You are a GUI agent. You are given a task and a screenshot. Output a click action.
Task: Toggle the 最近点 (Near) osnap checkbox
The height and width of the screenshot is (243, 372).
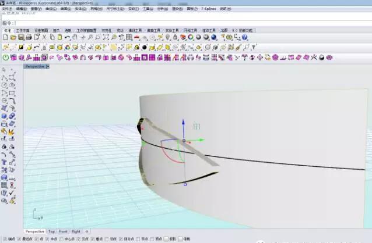click(x=19, y=239)
